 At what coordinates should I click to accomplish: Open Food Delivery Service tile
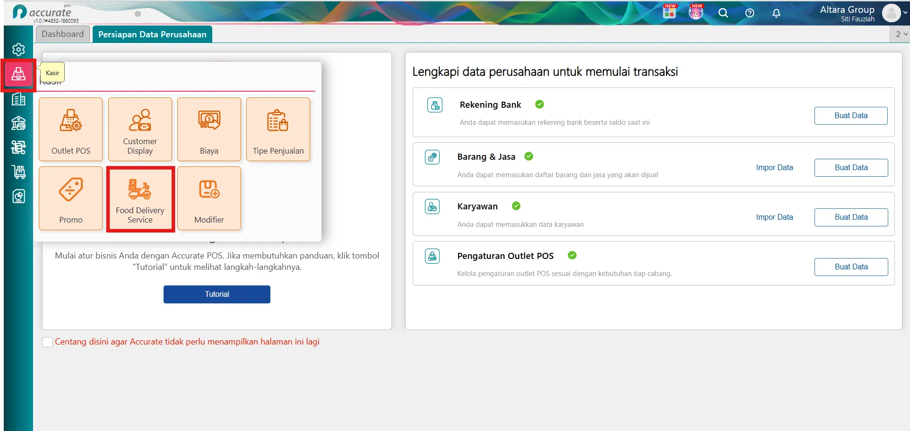click(140, 198)
